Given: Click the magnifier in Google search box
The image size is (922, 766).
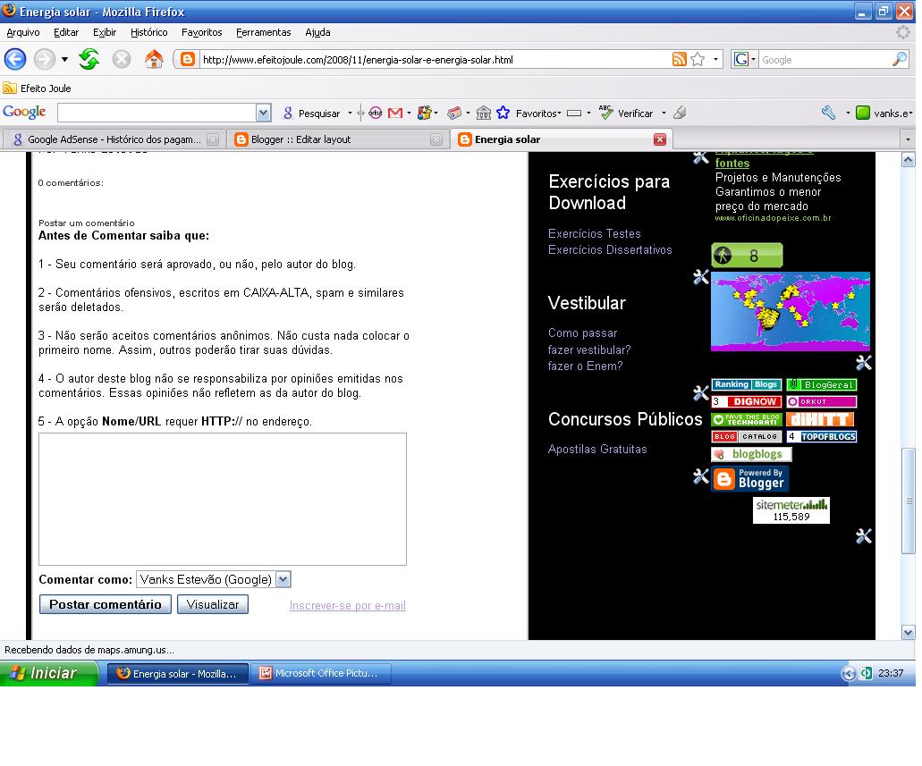Looking at the screenshot, I should (x=900, y=59).
